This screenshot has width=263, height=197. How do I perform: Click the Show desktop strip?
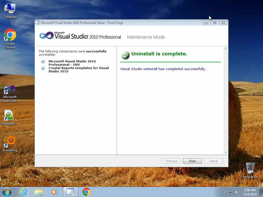(x=261, y=192)
